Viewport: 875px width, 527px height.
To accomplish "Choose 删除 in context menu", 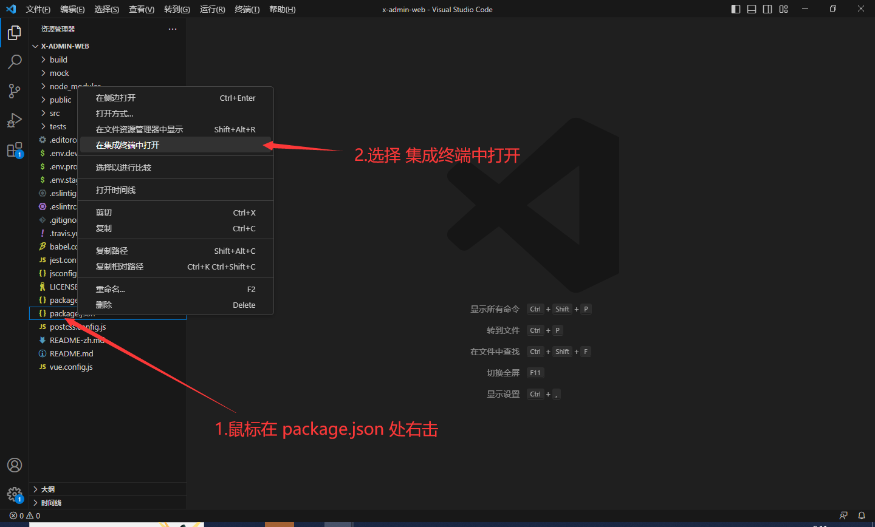I will pos(176,305).
